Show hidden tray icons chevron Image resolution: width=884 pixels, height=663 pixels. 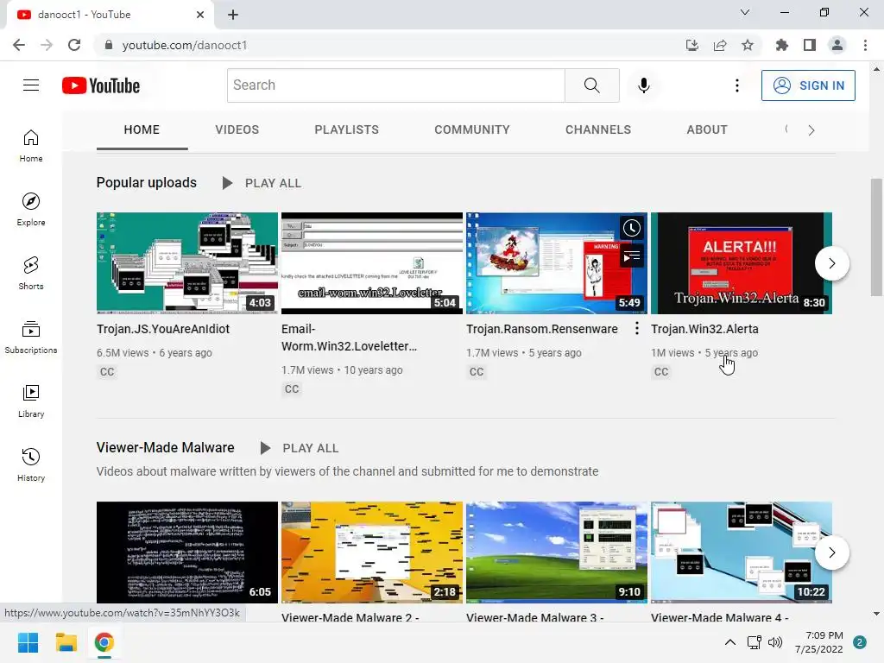click(730, 642)
